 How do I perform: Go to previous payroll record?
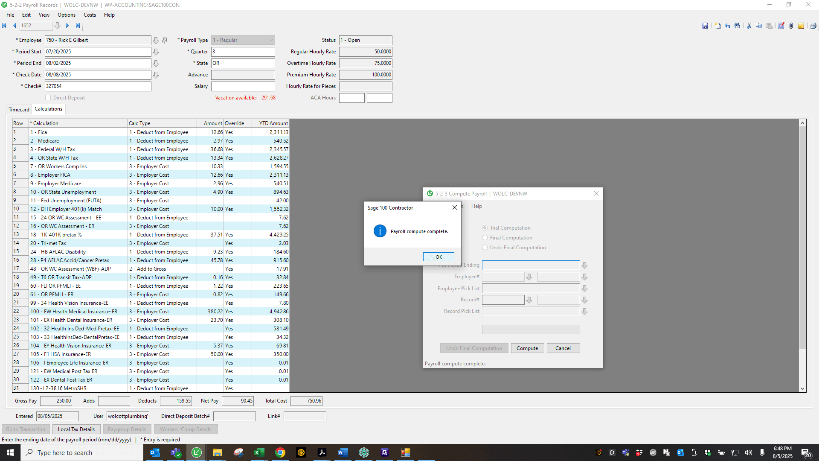point(15,26)
